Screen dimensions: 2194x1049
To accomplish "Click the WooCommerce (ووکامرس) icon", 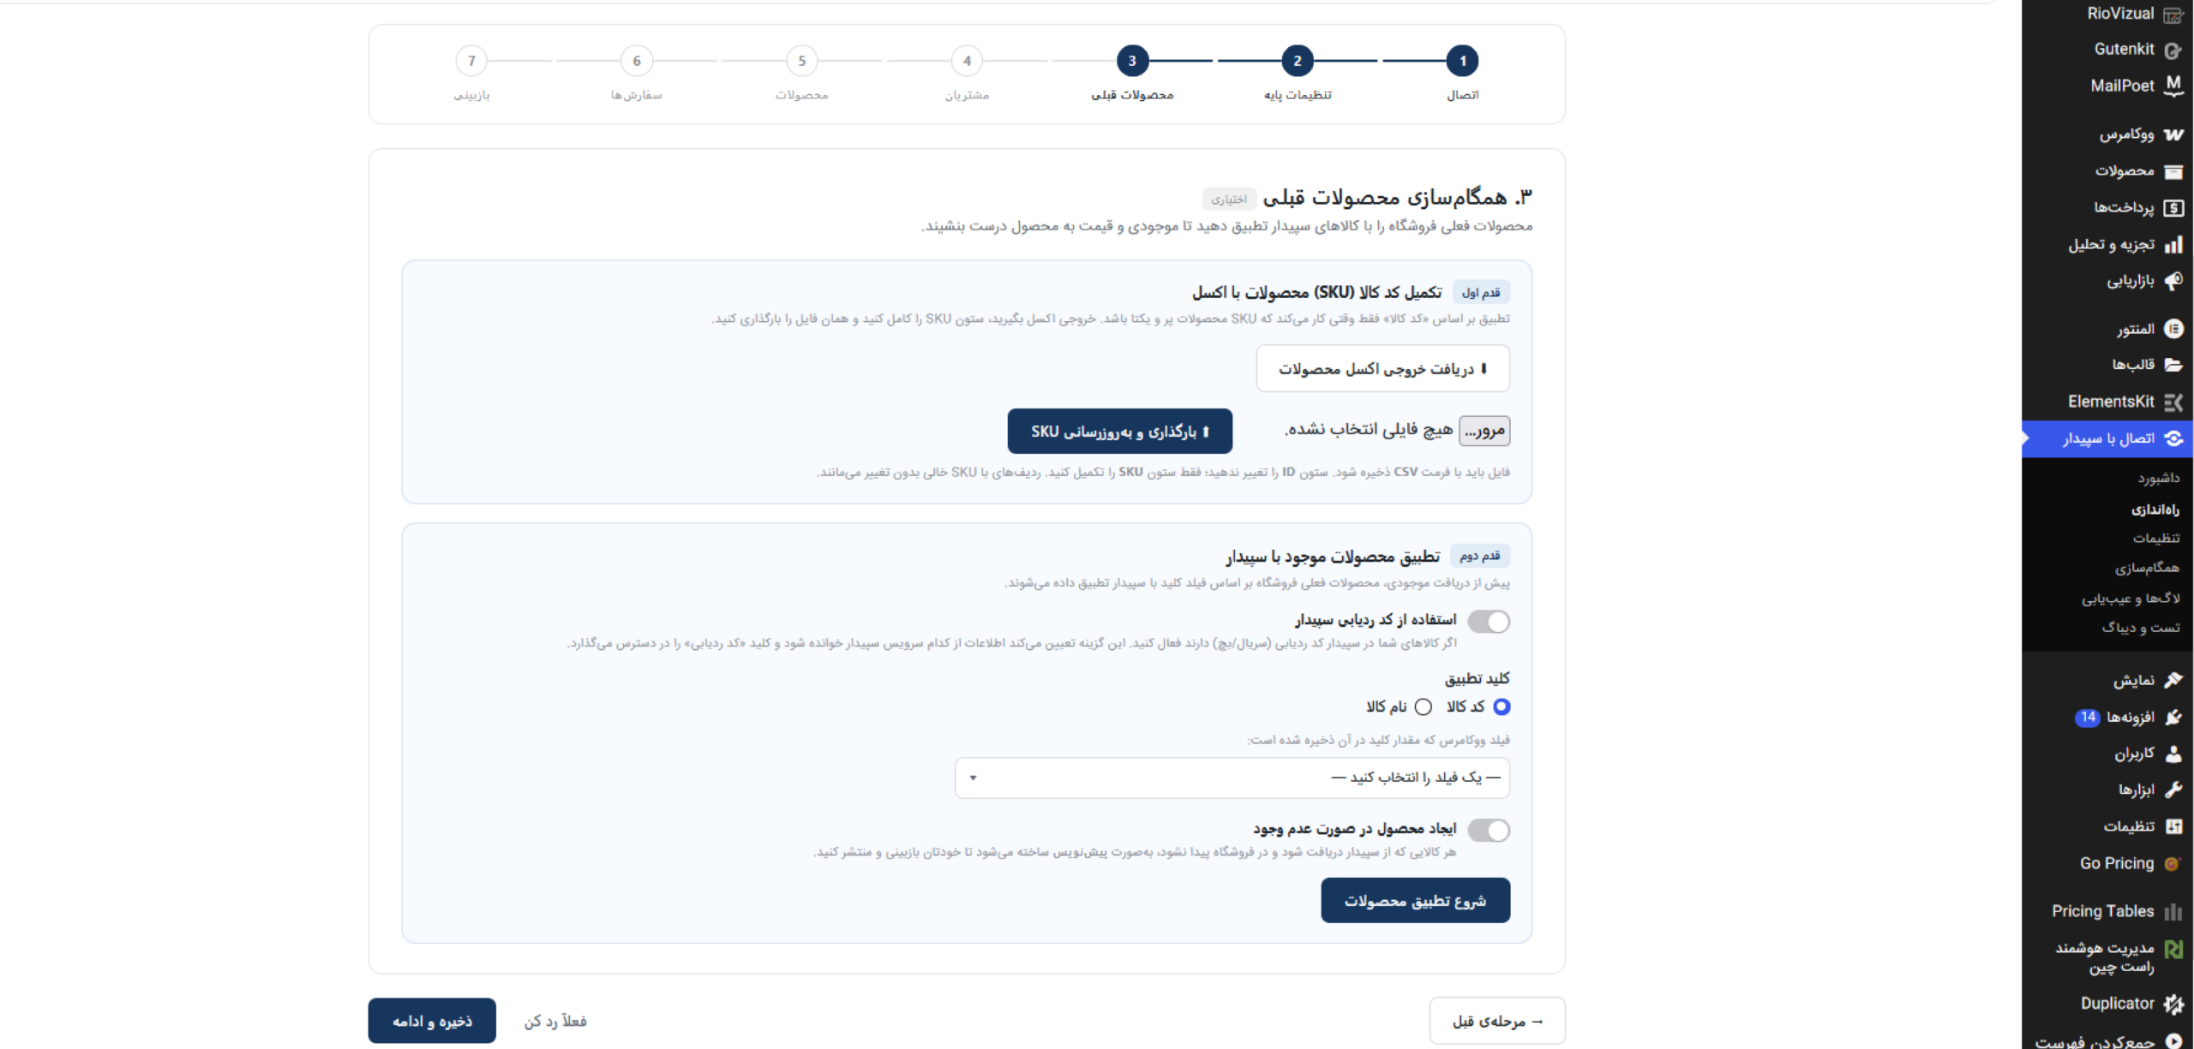I will (x=2173, y=134).
